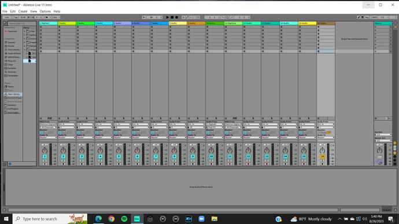This screenshot has width=399, height=224.
Task: Open the View menu
Action: click(x=34, y=12)
